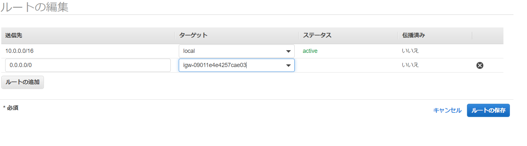The height and width of the screenshot is (146, 527).
Task: Click the local text in target combo box
Action: pyautogui.click(x=189, y=51)
